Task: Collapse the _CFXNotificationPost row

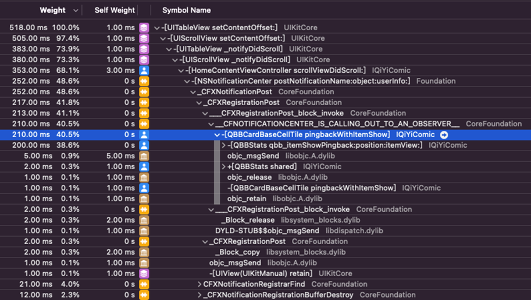Action: pos(193,92)
